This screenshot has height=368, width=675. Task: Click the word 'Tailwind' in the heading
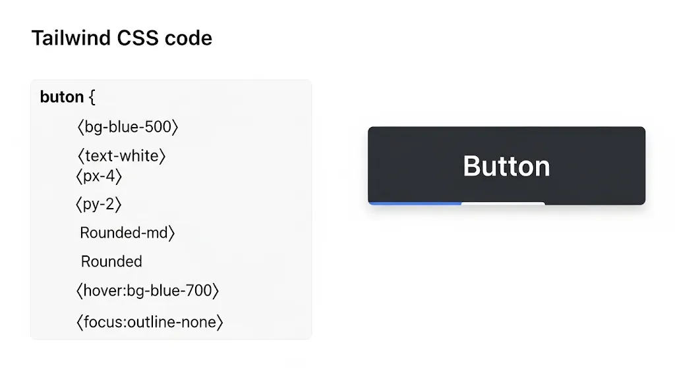tap(71, 38)
